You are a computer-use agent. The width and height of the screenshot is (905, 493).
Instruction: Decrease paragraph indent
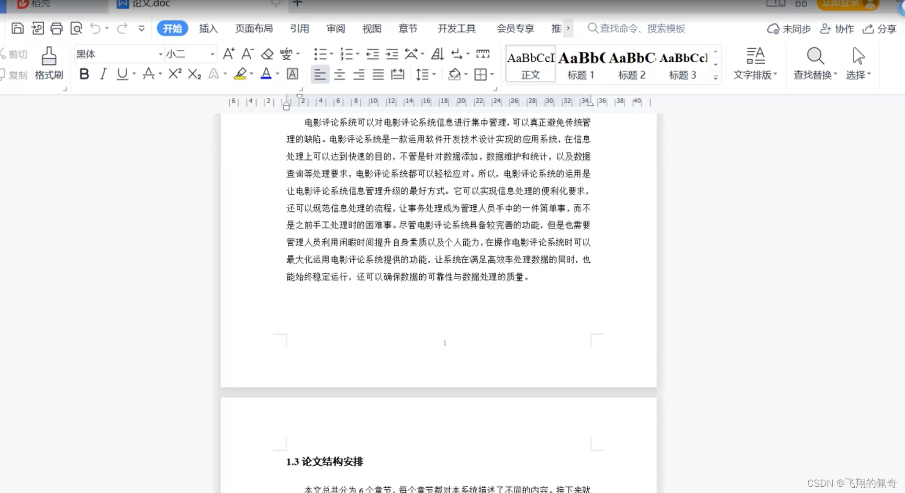[x=372, y=53]
